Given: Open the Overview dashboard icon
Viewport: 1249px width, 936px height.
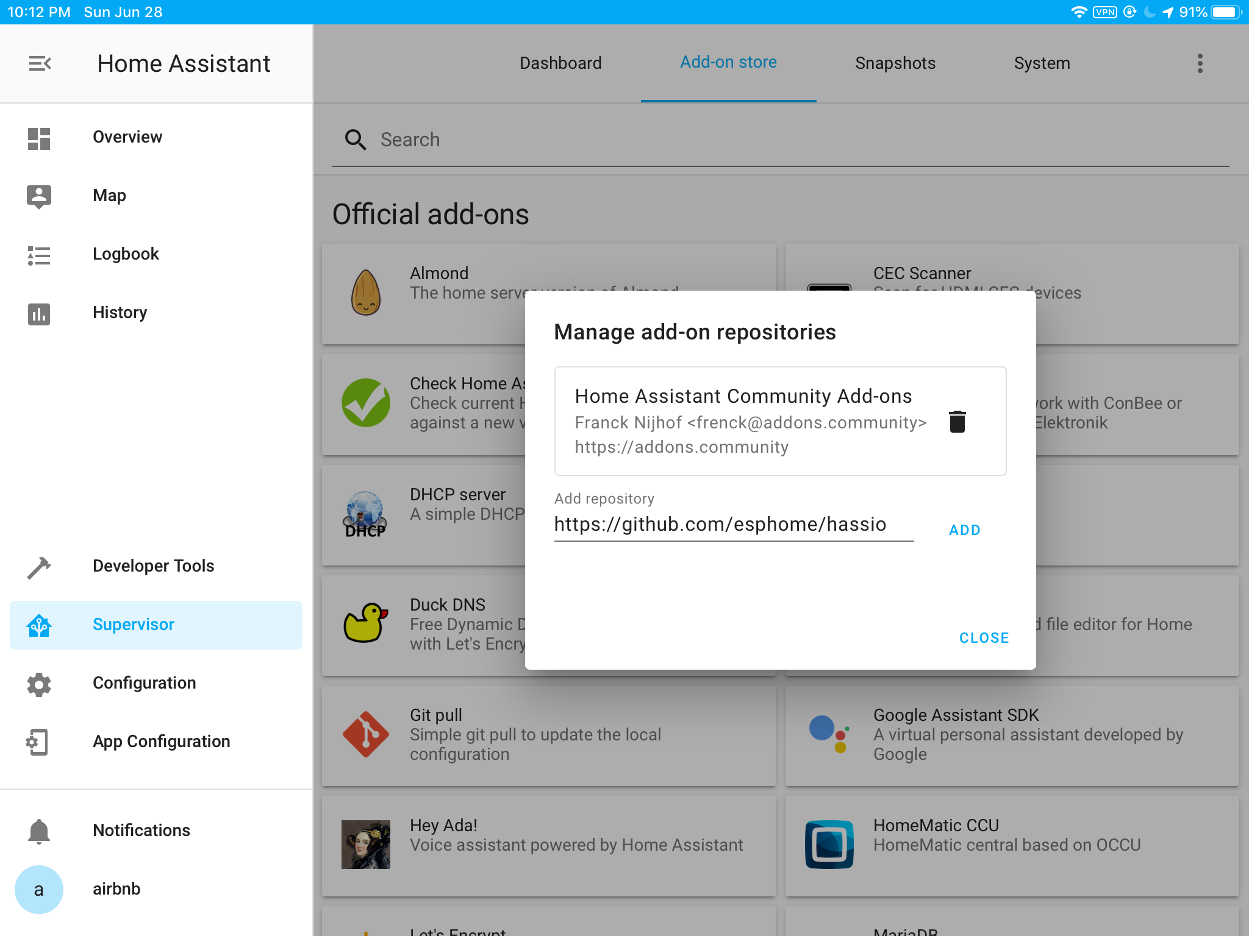Looking at the screenshot, I should click(x=39, y=138).
